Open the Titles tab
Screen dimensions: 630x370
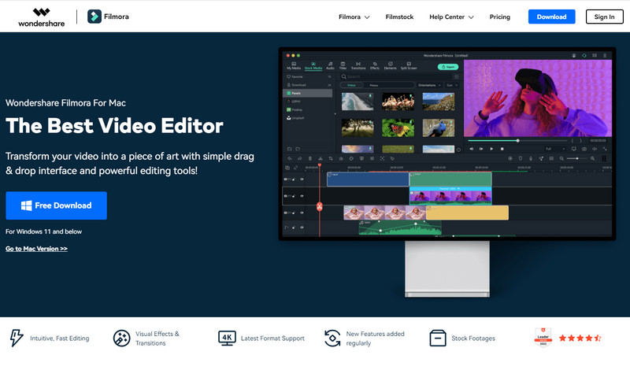point(343,66)
